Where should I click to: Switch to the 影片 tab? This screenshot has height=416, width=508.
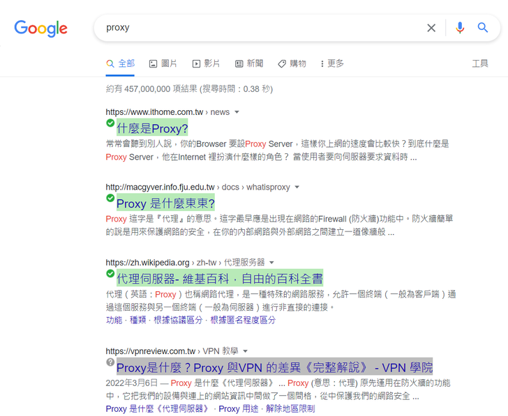(x=206, y=63)
